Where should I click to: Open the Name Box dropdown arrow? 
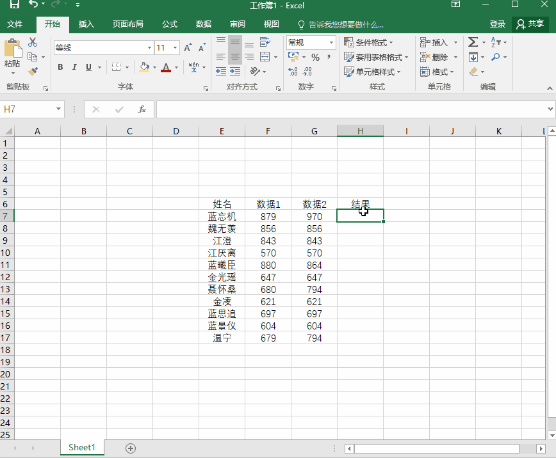59,109
